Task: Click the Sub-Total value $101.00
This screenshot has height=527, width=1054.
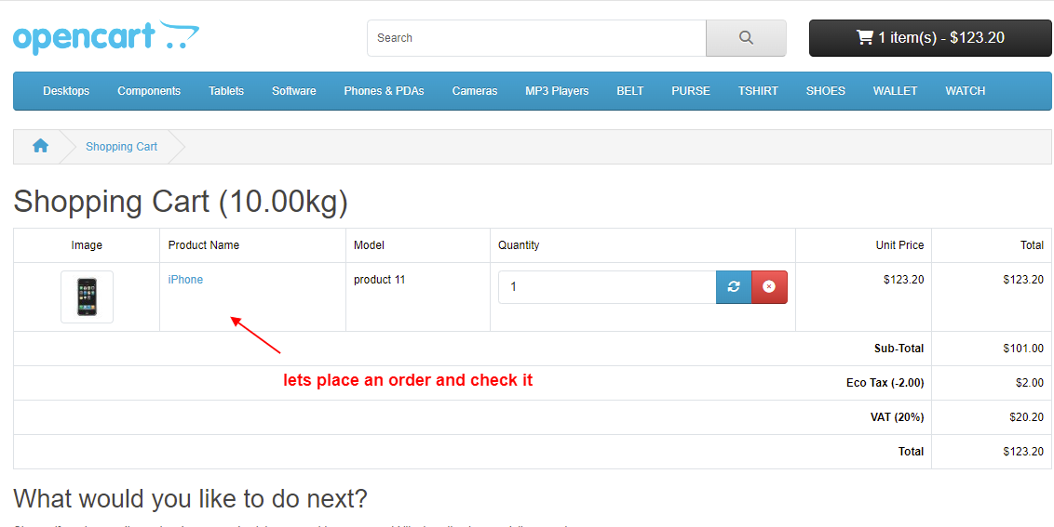Action: click(x=1023, y=349)
